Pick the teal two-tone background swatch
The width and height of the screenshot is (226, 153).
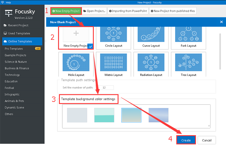[104, 115]
